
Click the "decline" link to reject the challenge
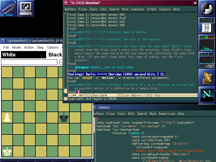pos(107,78)
